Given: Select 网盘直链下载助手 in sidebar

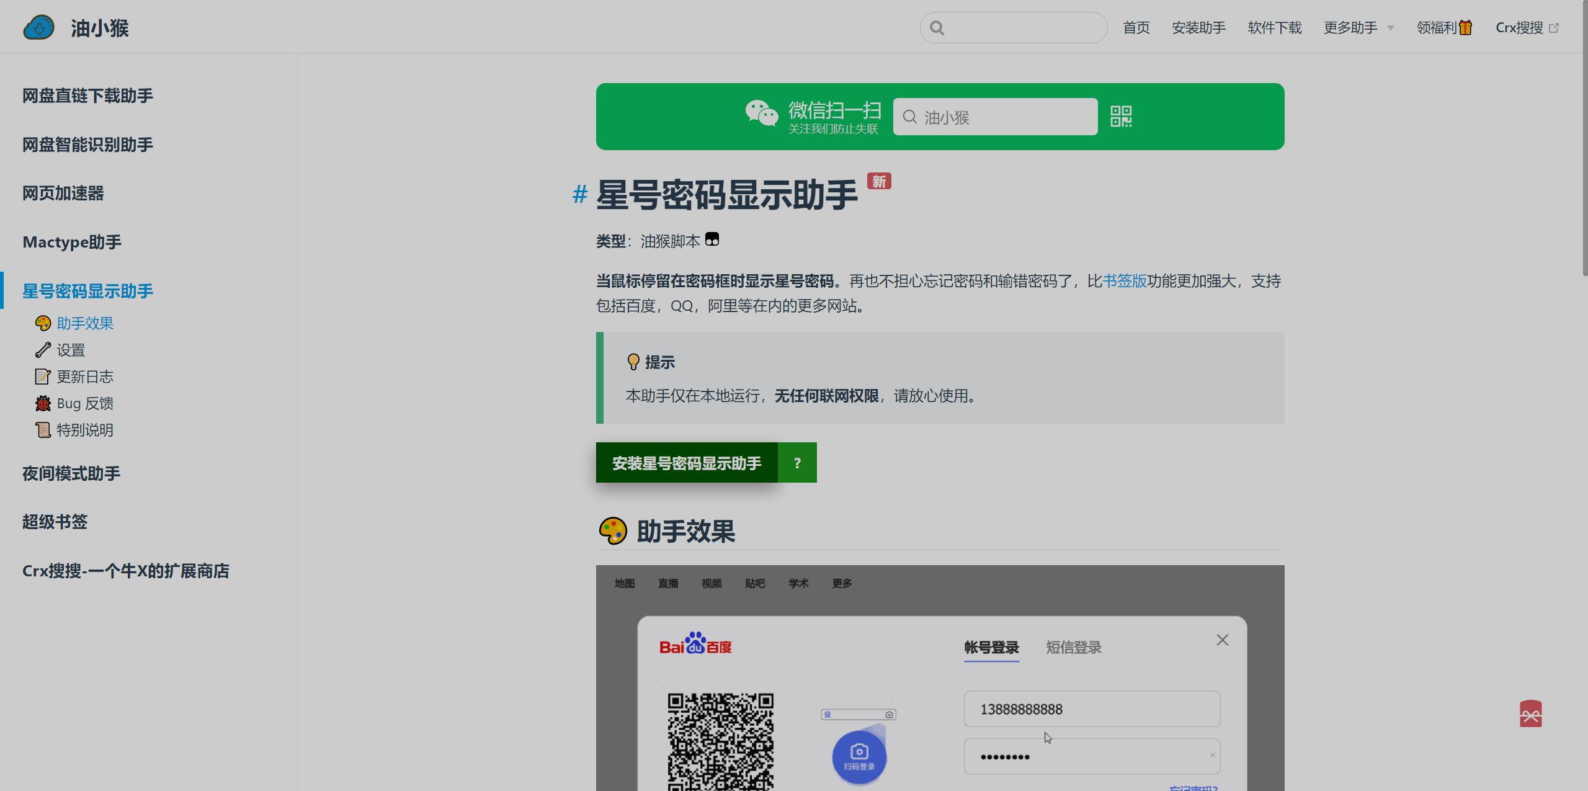Looking at the screenshot, I should click(x=87, y=96).
